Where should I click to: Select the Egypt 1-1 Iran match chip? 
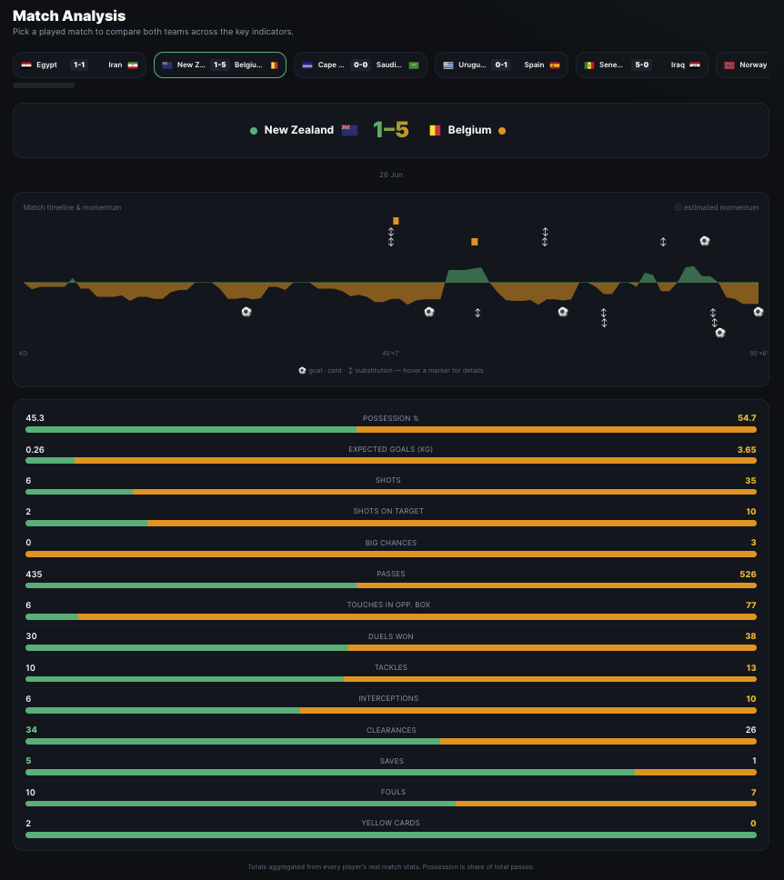click(x=79, y=65)
